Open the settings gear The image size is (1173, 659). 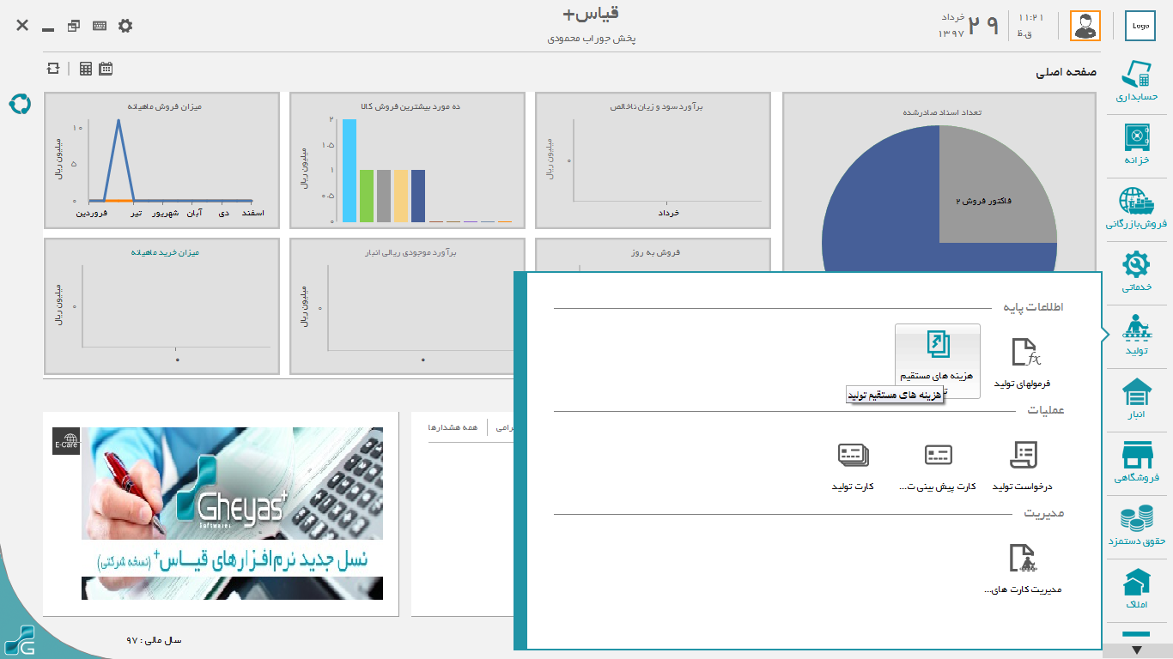125,26
